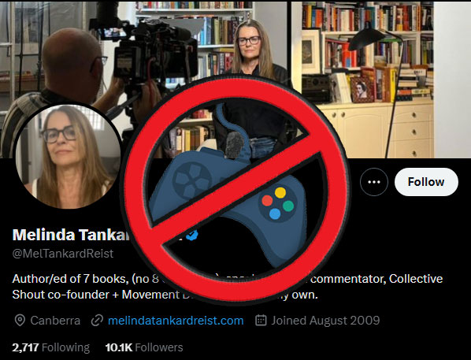Click the @MelTankardReist handle
471x360 pixels.
click(x=63, y=254)
